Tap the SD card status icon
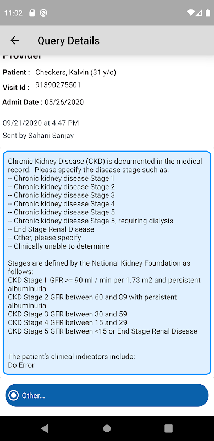 32,13
